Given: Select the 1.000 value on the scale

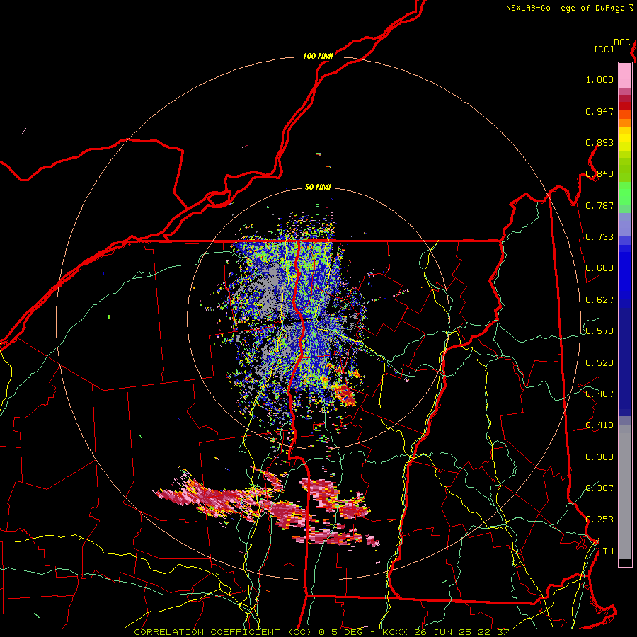Looking at the screenshot, I should click(599, 79).
